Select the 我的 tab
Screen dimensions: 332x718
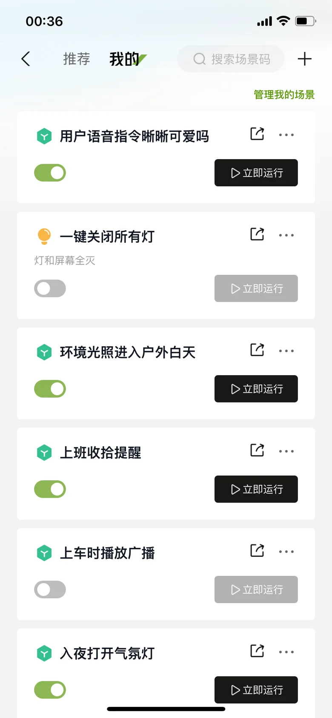tap(124, 59)
